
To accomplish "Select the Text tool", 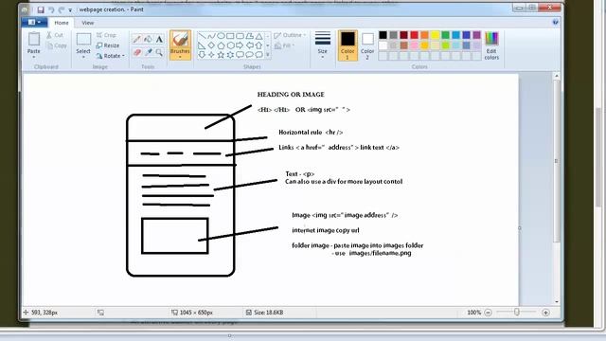I will point(159,39).
